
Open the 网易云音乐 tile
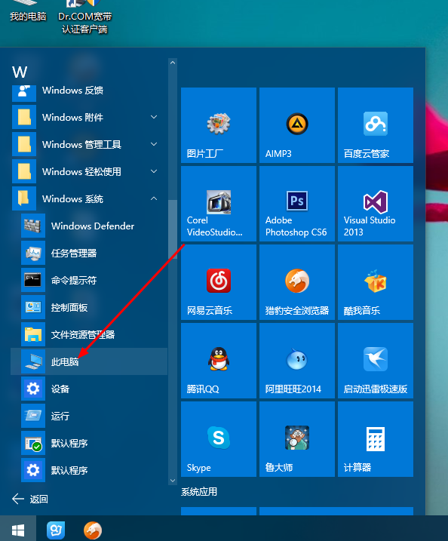(x=219, y=282)
